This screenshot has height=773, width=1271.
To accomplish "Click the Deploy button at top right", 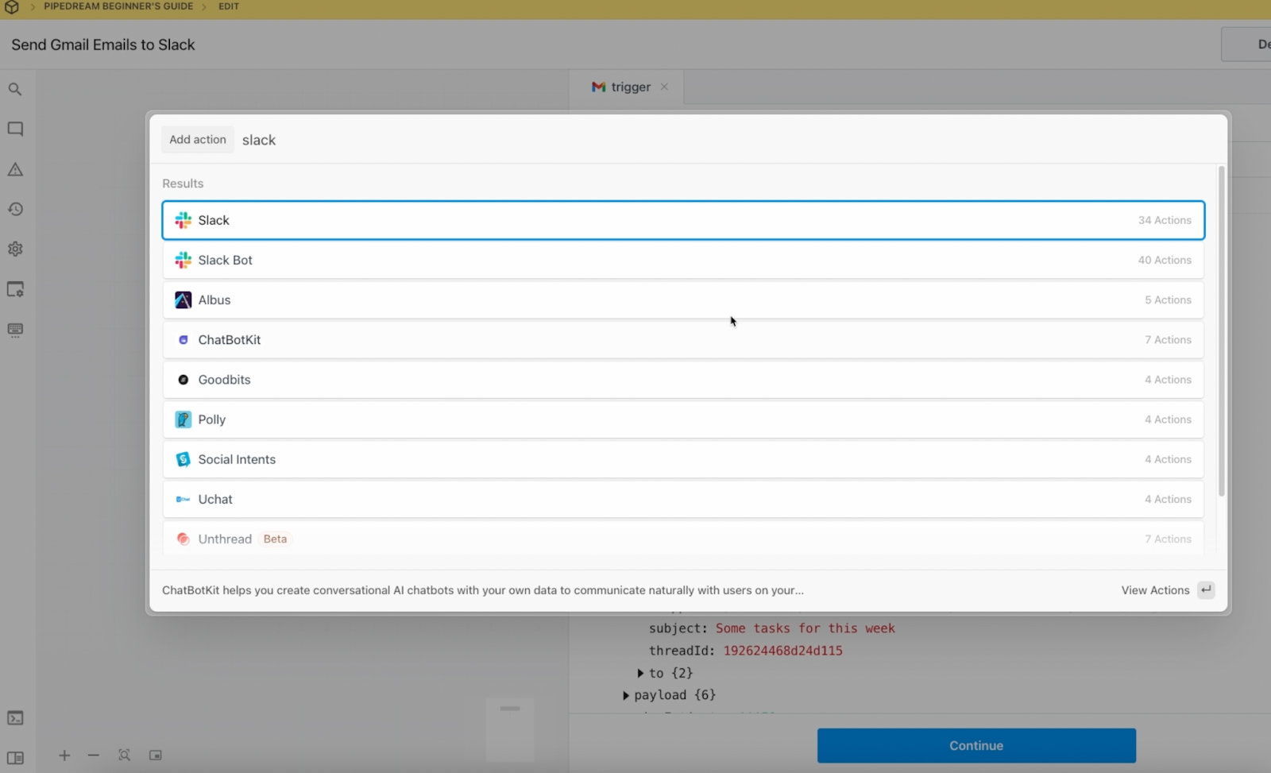I will 1247,44.
